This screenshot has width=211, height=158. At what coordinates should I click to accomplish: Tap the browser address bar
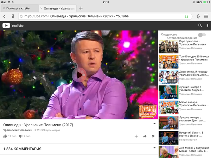click(x=105, y=16)
